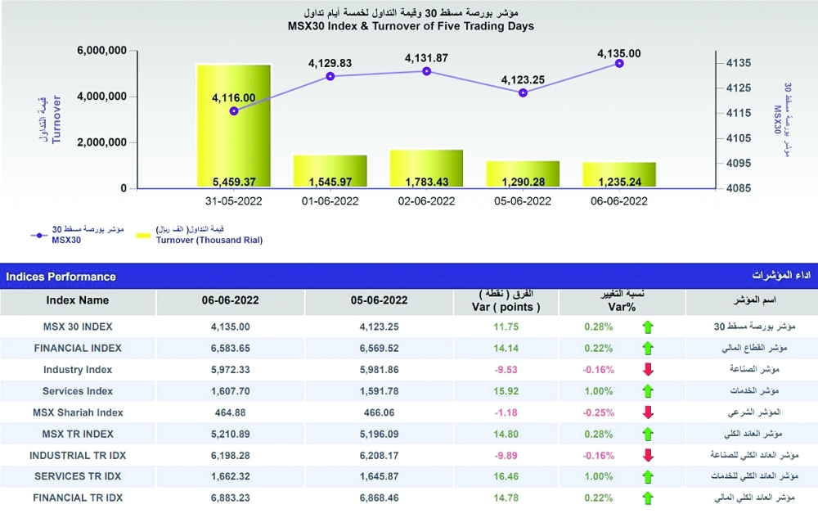Click the yellow turnover bar for 02-06-2022

click(426, 169)
